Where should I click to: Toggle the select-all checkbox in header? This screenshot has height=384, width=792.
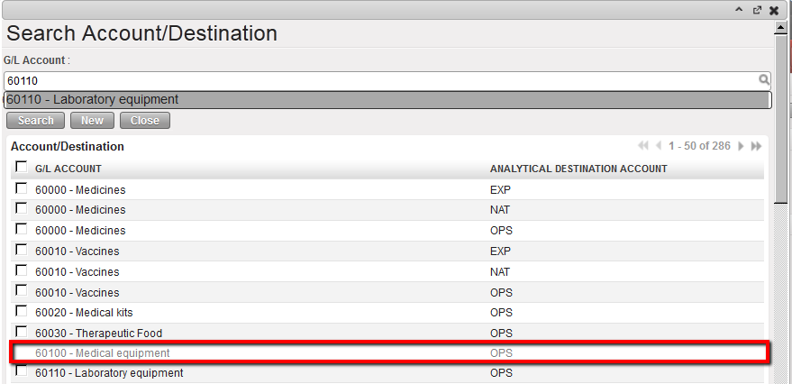pyautogui.click(x=21, y=167)
